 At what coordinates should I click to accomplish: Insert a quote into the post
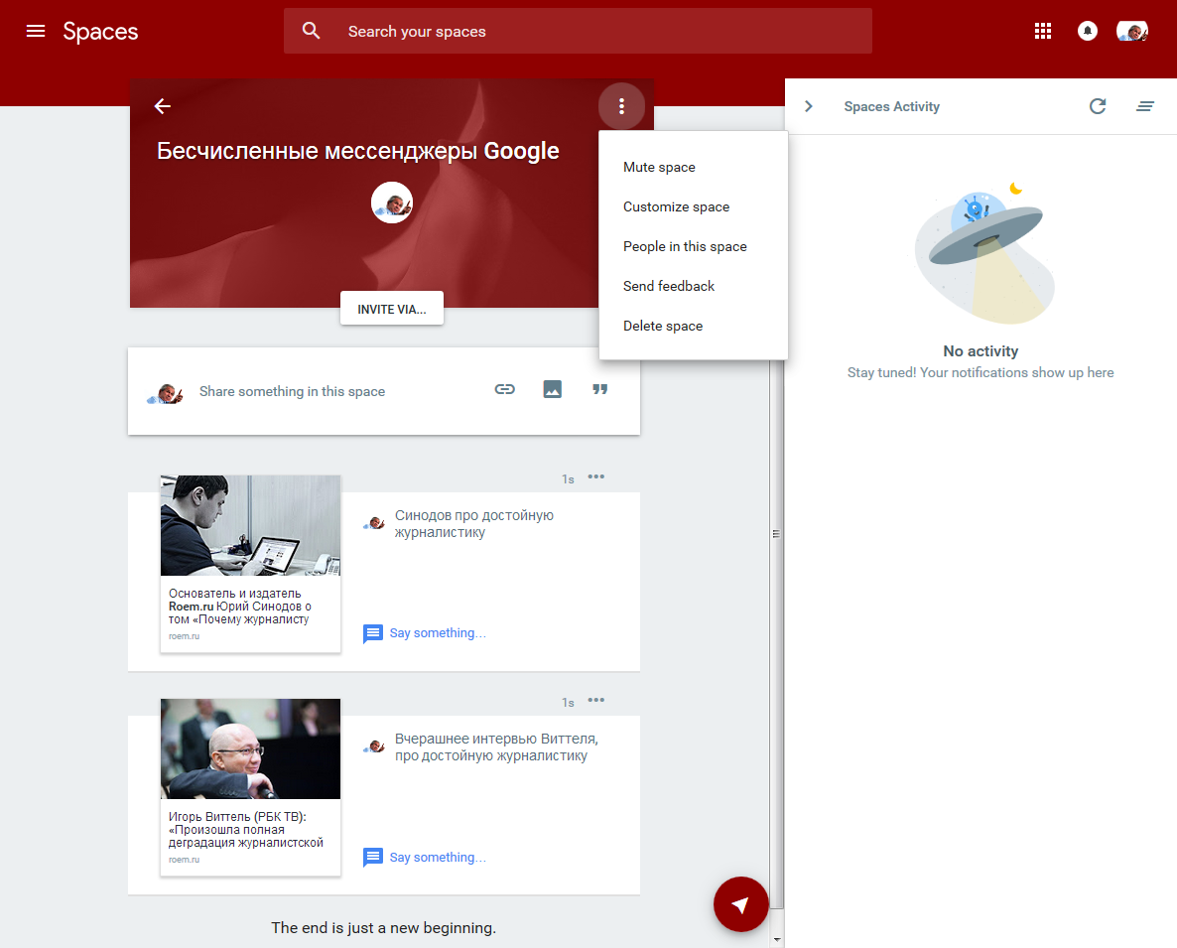coord(600,389)
